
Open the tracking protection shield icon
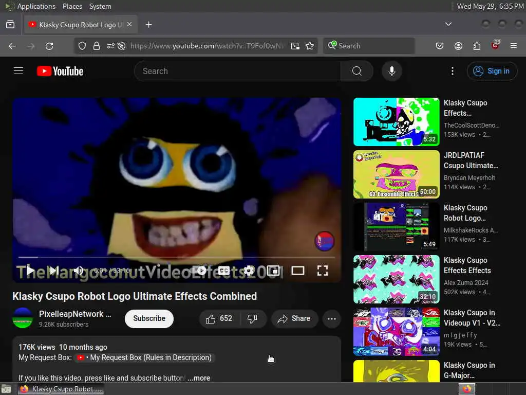tap(82, 46)
